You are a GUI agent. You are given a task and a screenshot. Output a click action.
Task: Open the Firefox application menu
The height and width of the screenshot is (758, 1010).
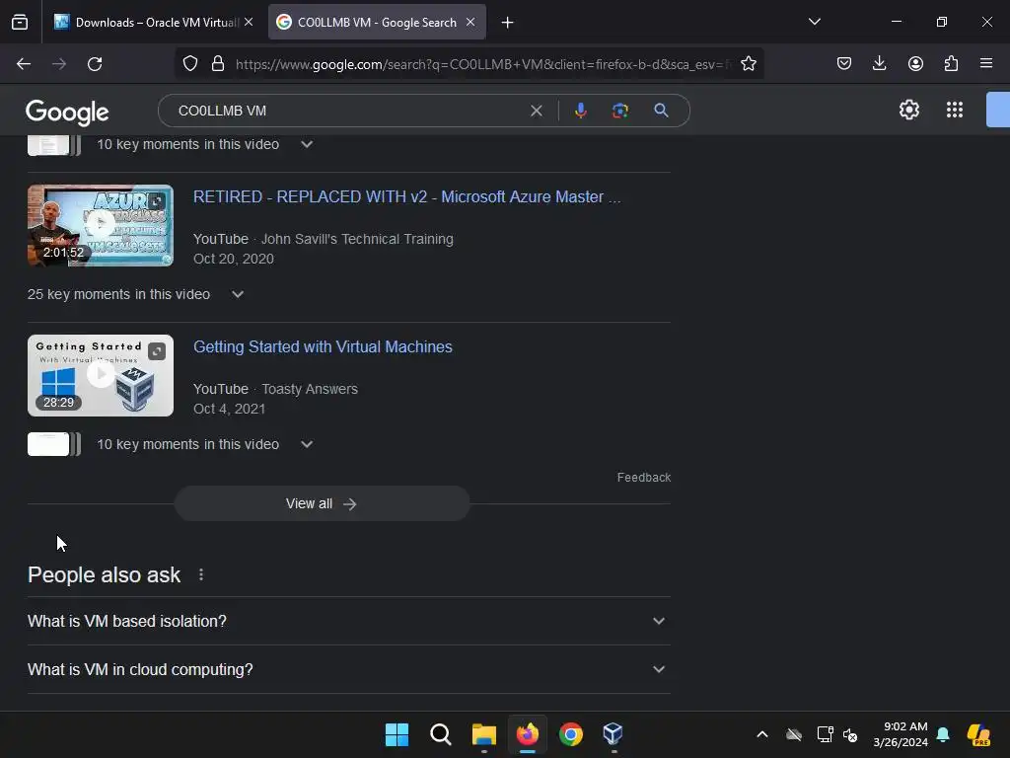tap(986, 64)
